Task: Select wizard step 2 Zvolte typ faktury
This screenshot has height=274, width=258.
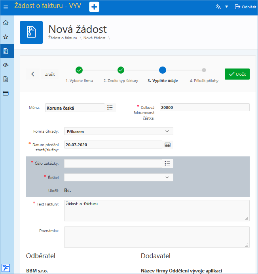Action: point(121,75)
